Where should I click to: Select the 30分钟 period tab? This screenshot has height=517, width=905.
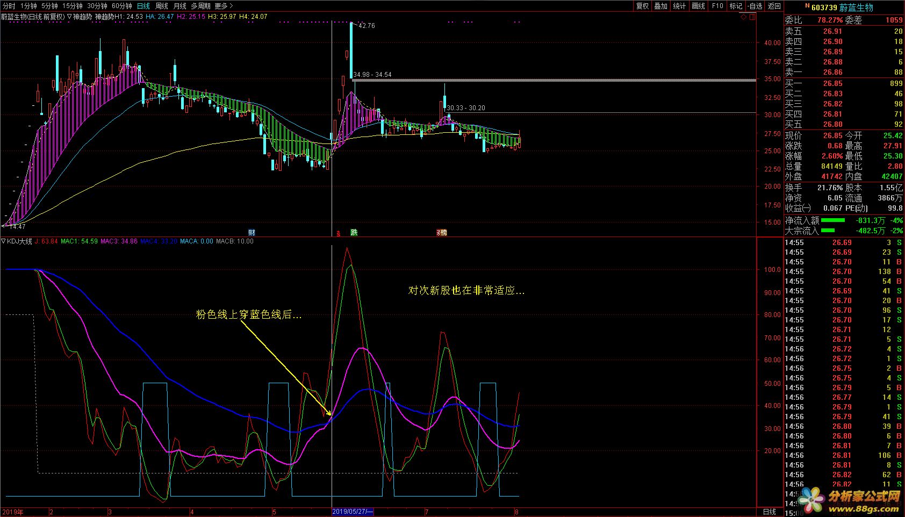pyautogui.click(x=97, y=6)
